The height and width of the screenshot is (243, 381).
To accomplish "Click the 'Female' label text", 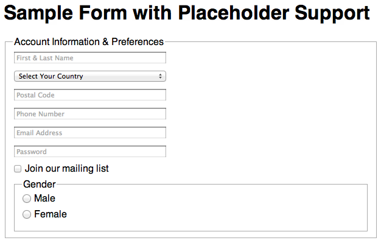I will point(51,214).
